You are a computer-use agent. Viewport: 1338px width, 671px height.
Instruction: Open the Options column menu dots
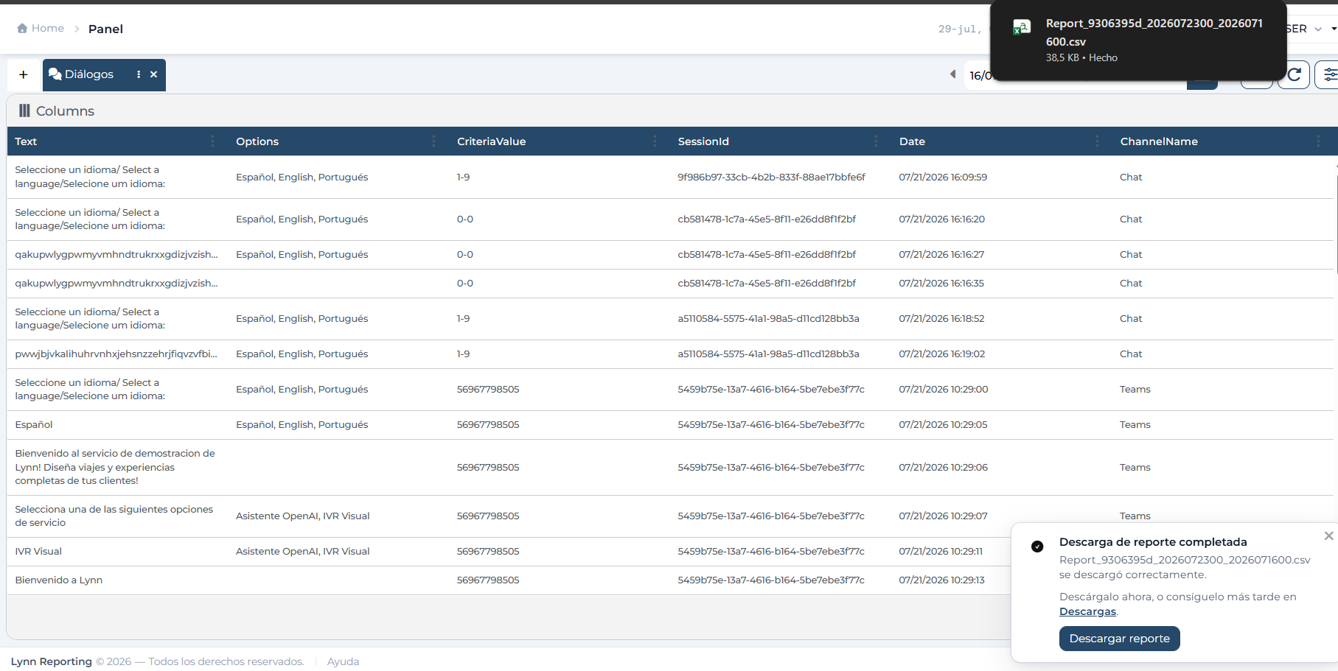pyautogui.click(x=433, y=141)
